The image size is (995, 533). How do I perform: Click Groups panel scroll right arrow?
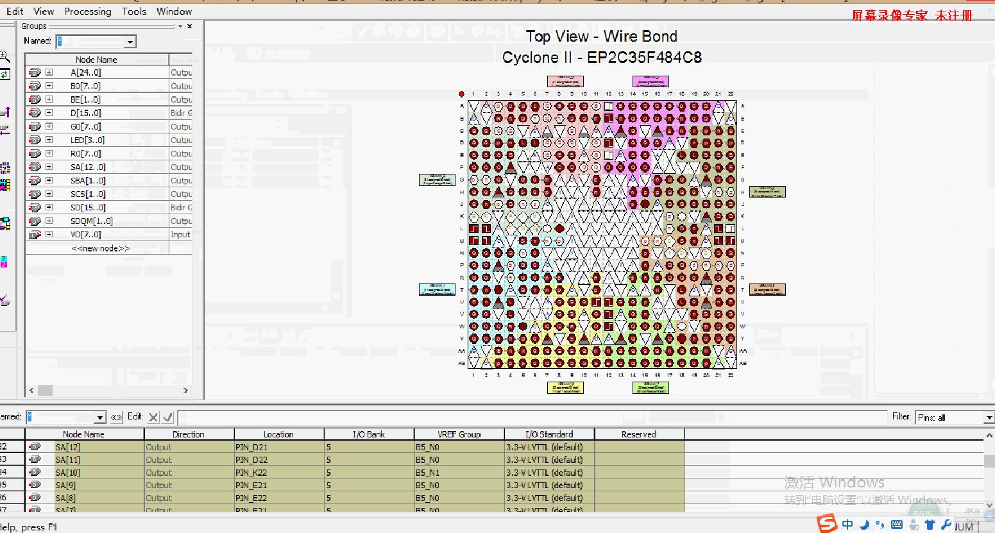pos(185,390)
